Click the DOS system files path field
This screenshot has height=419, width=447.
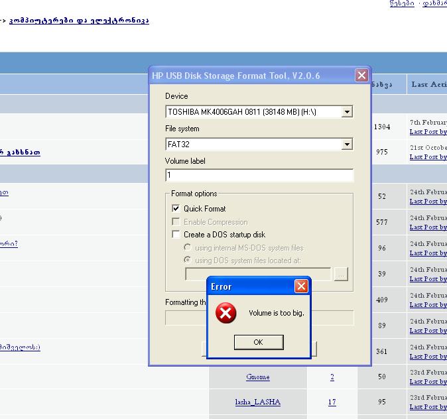258,274
